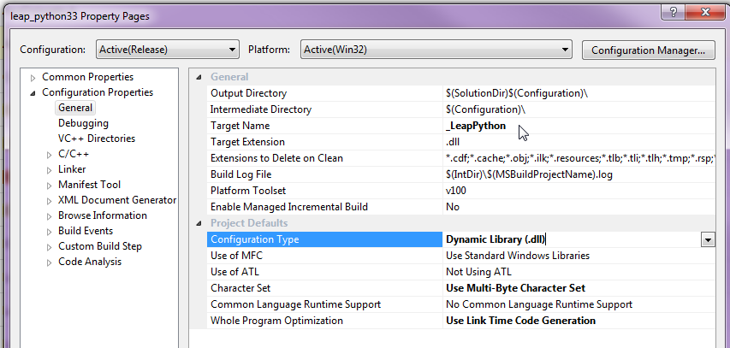This screenshot has width=730, height=348.
Task: Select VC++ Directories in the tree
Action: click(96, 139)
